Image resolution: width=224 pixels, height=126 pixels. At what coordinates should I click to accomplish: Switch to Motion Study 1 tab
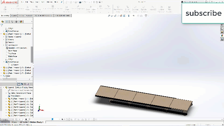tap(36, 122)
